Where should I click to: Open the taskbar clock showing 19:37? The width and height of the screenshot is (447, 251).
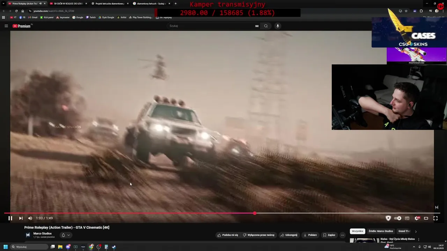[x=438, y=247]
